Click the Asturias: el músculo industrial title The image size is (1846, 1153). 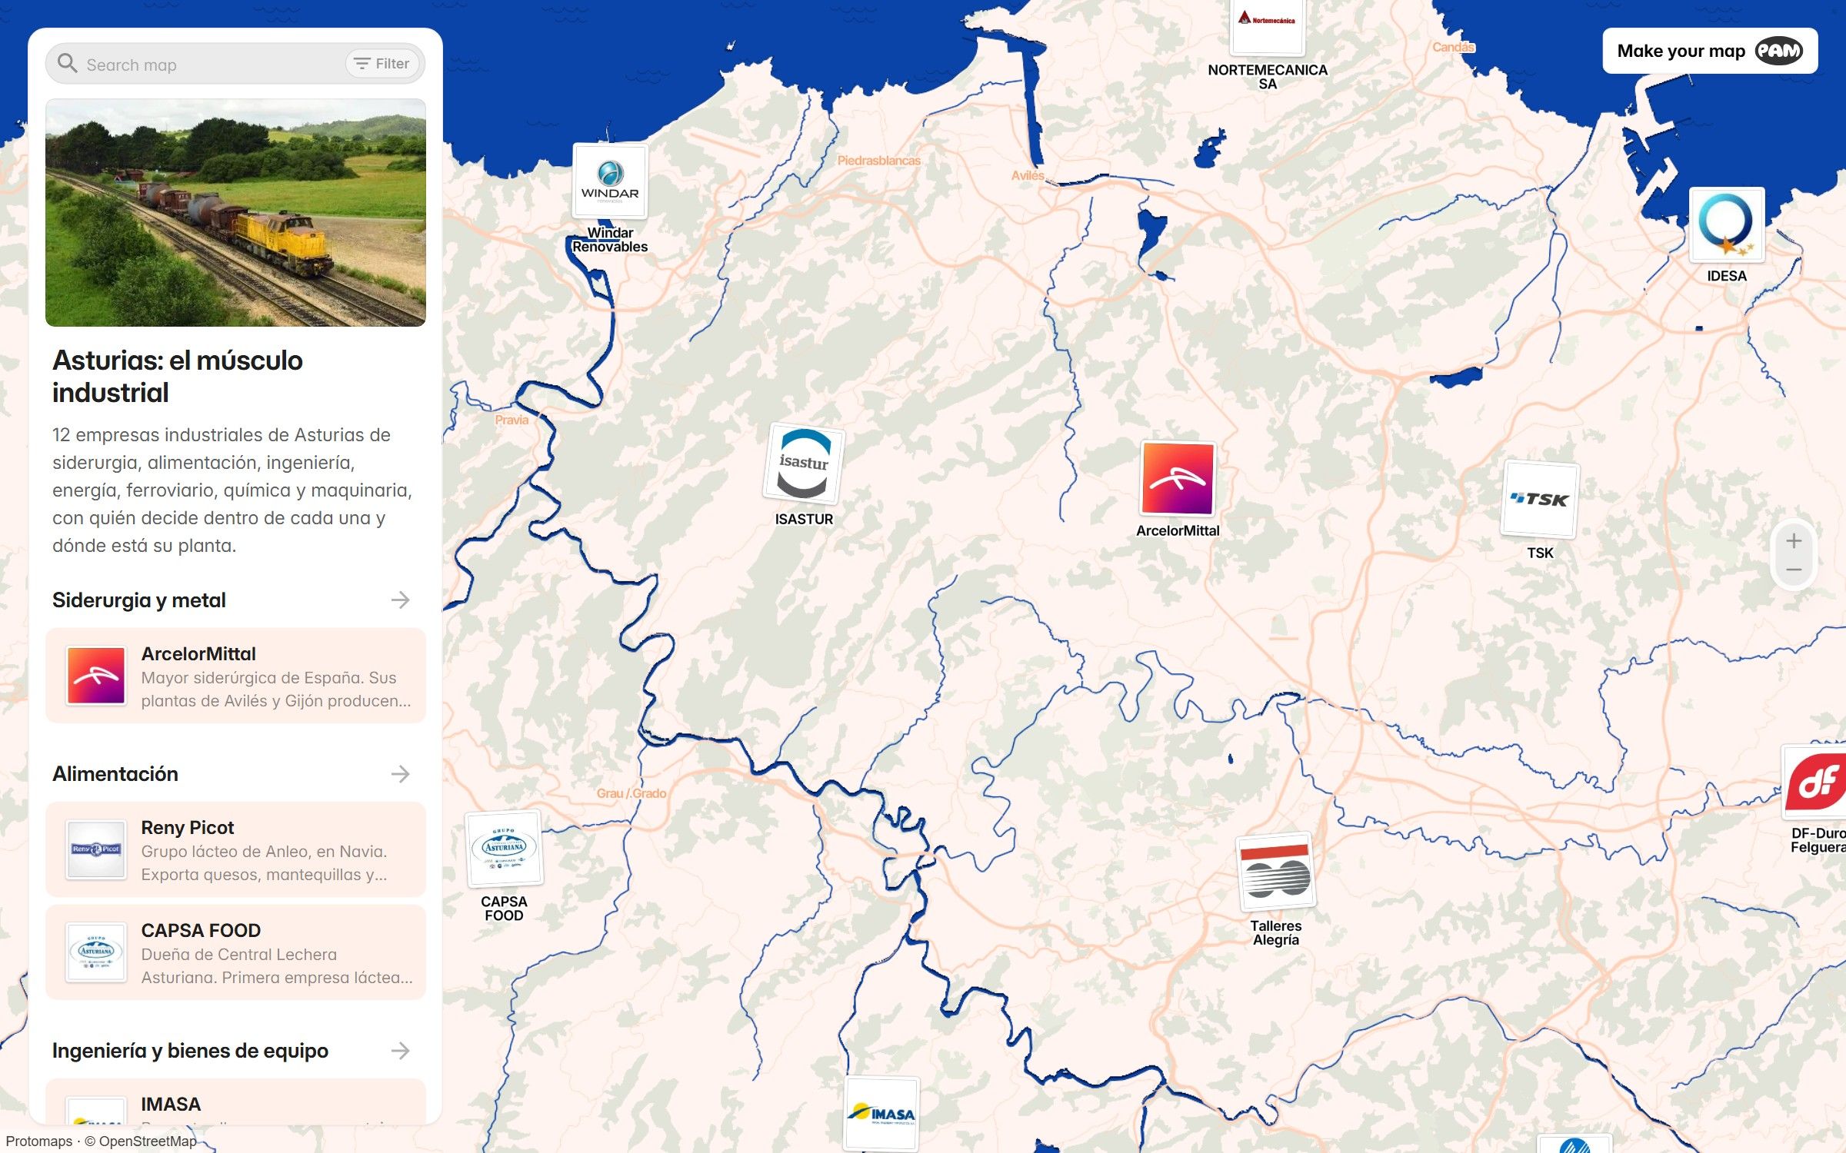point(178,377)
